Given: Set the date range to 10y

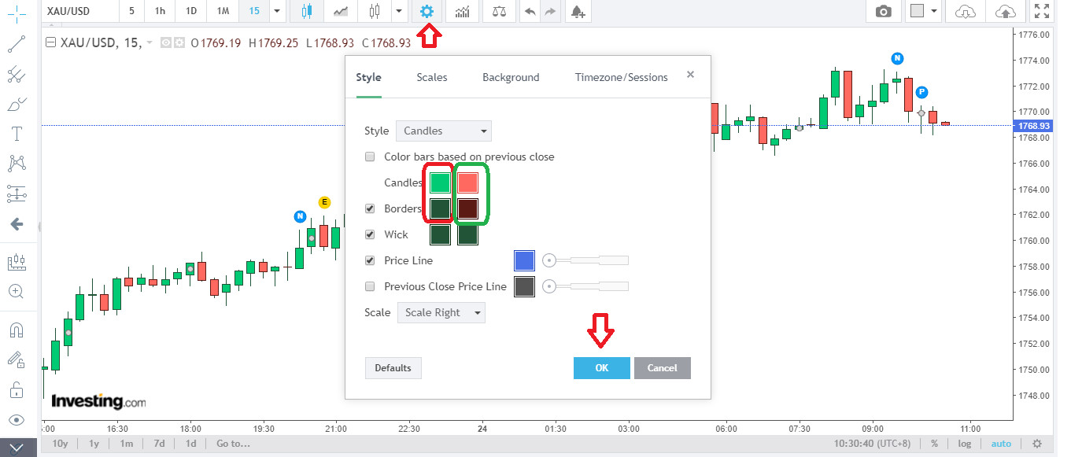Looking at the screenshot, I should [x=60, y=444].
